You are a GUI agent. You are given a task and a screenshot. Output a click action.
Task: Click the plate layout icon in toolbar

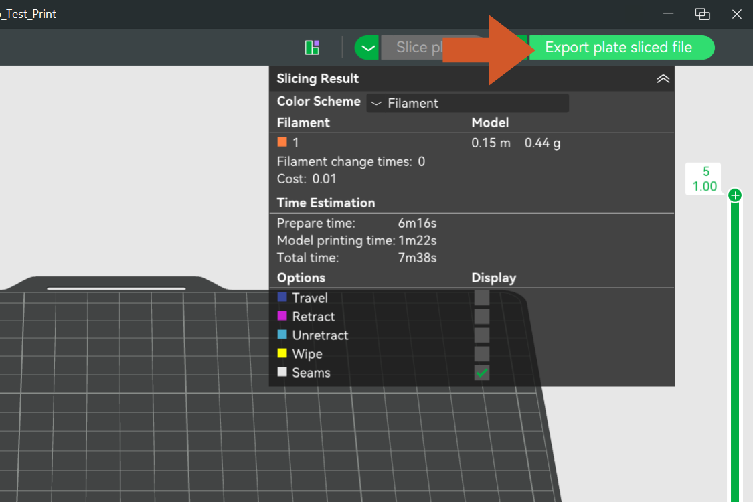(312, 47)
